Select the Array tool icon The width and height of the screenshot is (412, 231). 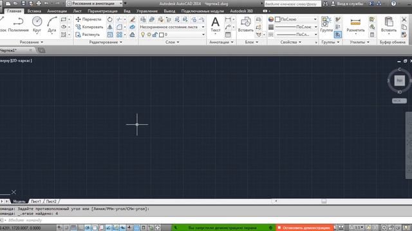click(119, 35)
